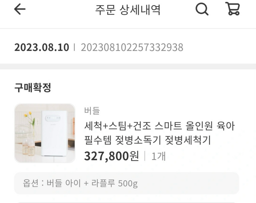Expand the 옵션 details row
256x203 pixels.
[x=128, y=183]
